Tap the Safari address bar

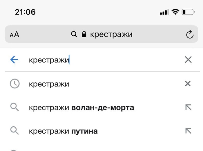pos(111,35)
